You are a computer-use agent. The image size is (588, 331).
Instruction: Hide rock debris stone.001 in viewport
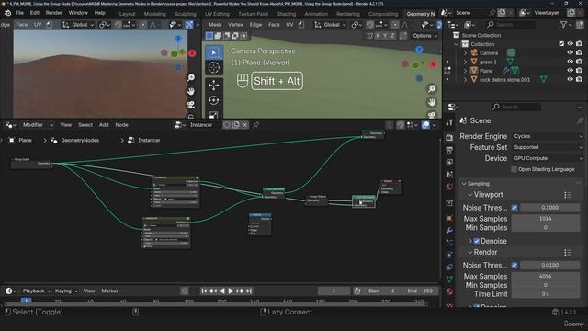point(570,80)
